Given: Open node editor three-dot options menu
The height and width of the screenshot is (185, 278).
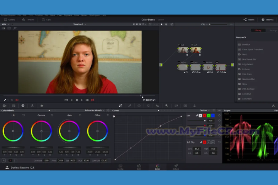Looking at the screenshot, I should [232, 24].
